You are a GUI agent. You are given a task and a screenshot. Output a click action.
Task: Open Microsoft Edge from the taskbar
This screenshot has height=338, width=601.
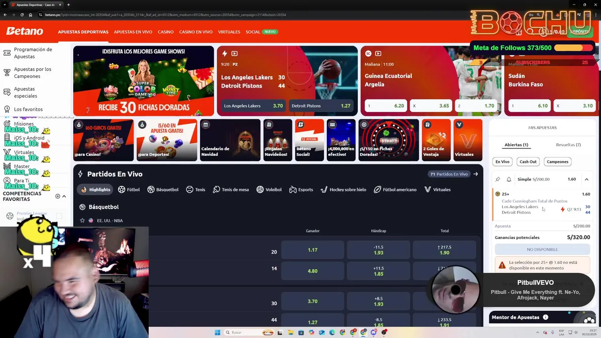[x=332, y=332]
